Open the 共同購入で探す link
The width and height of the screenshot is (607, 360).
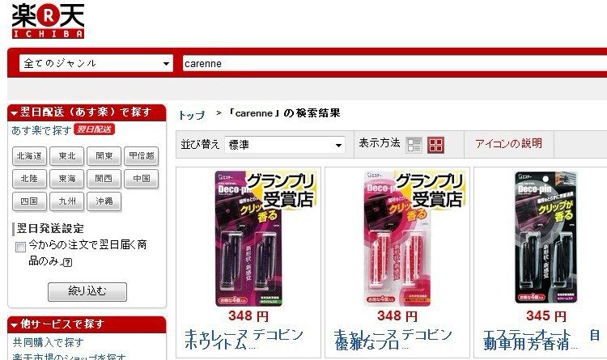(48, 342)
